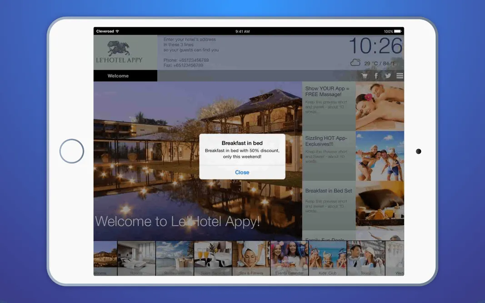The image size is (485, 303).
Task: Click the weather cloud icon
Action: [x=355, y=63]
